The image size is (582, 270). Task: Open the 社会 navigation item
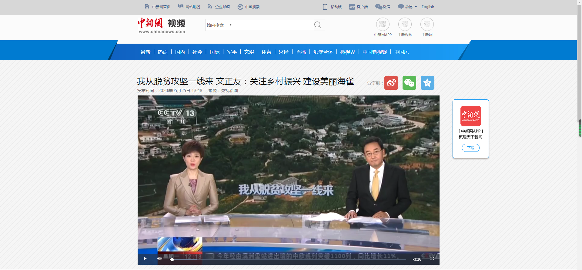[197, 52]
